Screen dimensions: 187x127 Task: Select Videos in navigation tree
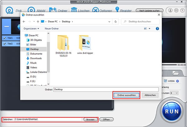[34, 68]
